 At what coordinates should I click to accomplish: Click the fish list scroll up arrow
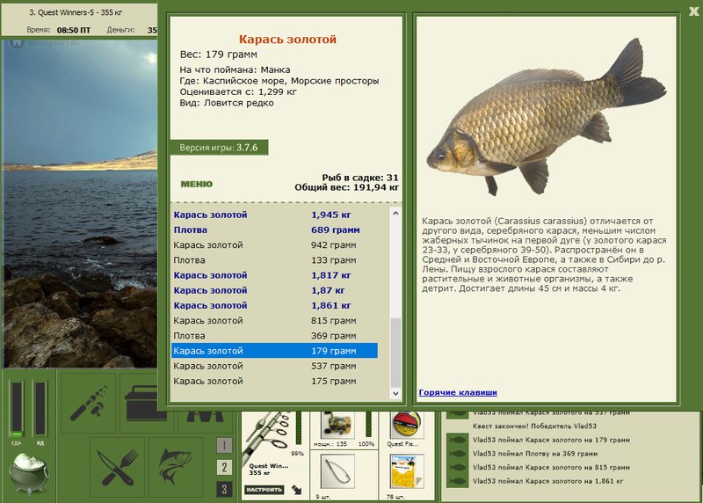(395, 214)
